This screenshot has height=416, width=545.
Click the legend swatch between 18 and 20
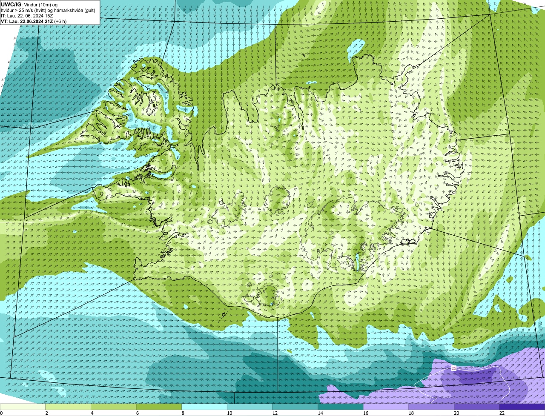pyautogui.click(x=431, y=407)
